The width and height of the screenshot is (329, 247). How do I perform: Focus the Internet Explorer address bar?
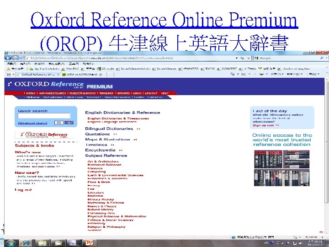pyautogui.click(x=130, y=58)
